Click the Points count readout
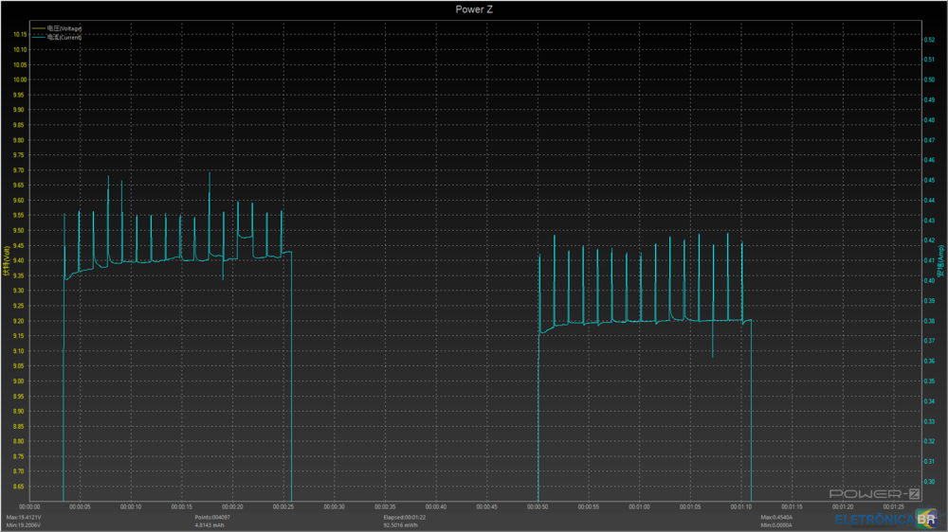 point(211,517)
